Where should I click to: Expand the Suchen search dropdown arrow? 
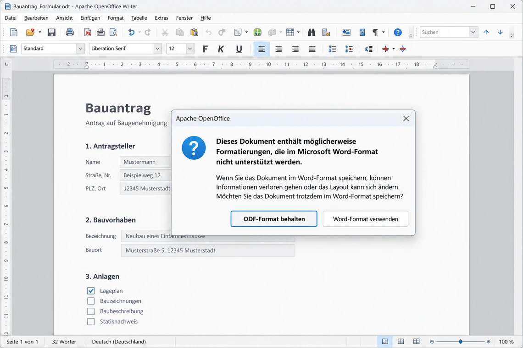[x=473, y=33]
